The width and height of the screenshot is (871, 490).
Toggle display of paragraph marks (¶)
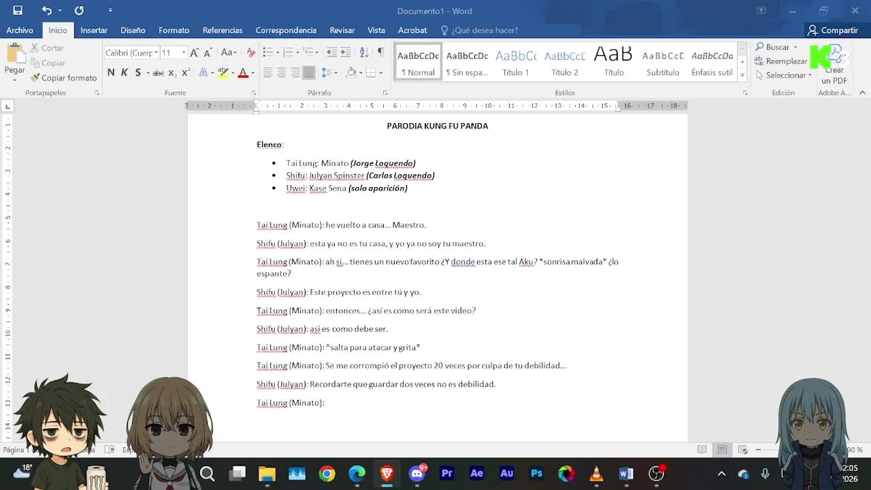[x=381, y=52]
